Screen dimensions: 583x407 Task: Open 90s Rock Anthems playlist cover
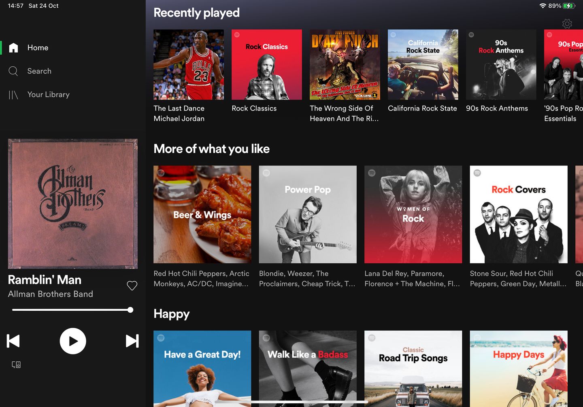click(x=501, y=65)
